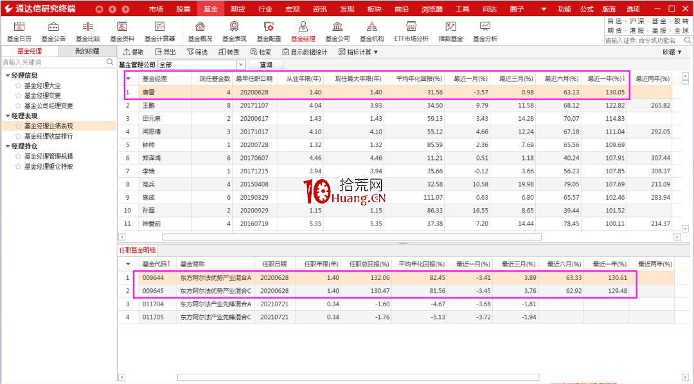Collapse the 经理表现 tree group
This screenshot has height=384, width=694.
coord(8,116)
